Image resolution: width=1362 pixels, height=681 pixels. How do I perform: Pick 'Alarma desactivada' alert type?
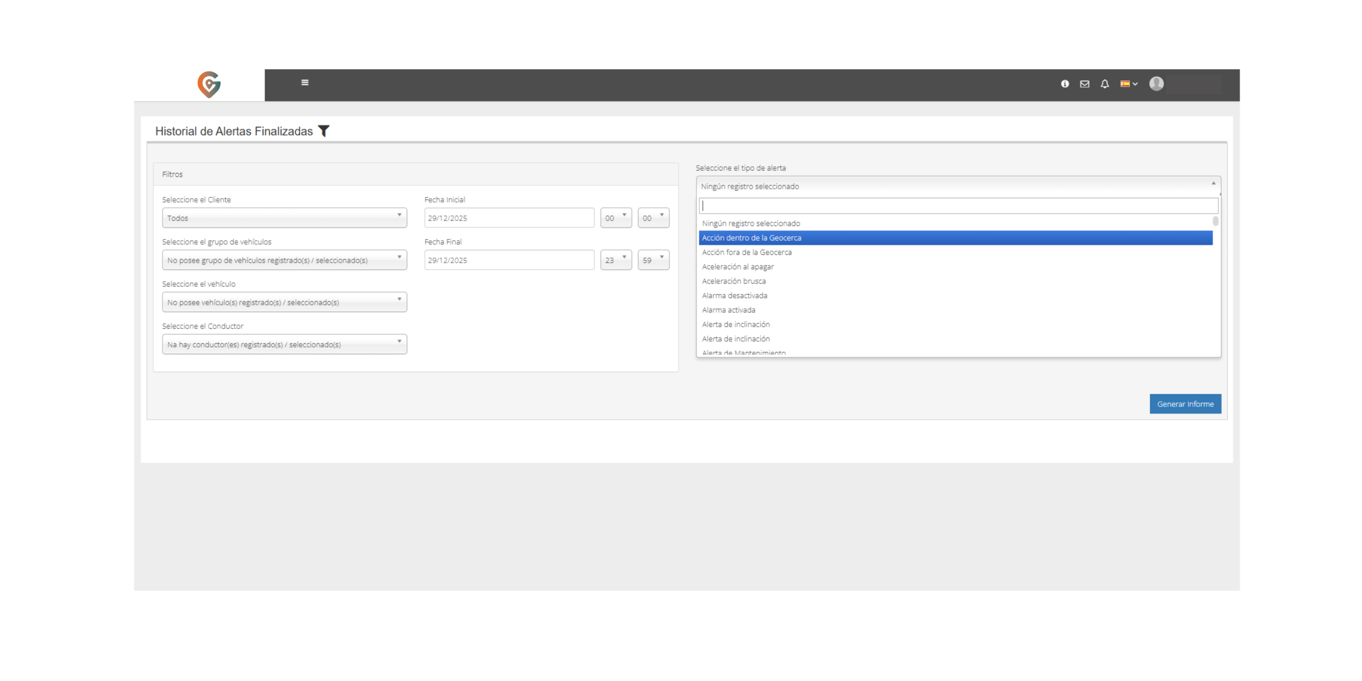pyautogui.click(x=735, y=295)
